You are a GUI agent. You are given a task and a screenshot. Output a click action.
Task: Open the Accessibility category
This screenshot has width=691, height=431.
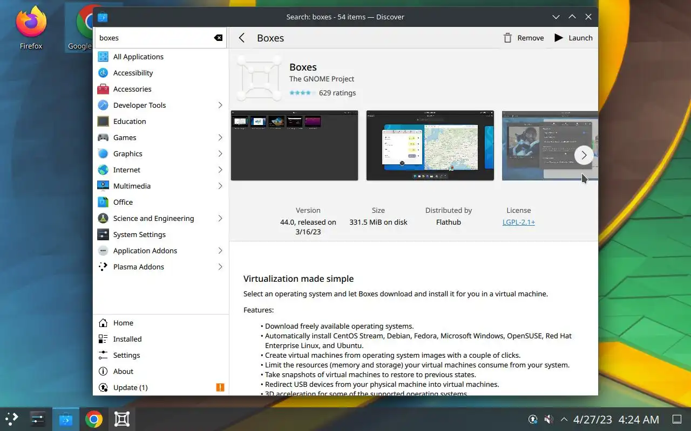tap(161, 73)
